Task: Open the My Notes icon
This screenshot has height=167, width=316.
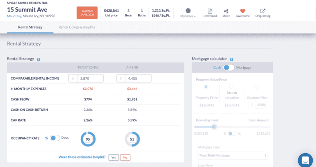Action: pyautogui.click(x=188, y=11)
